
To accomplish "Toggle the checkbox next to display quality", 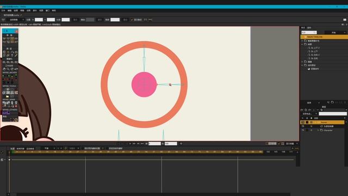I will click(x=279, y=144).
